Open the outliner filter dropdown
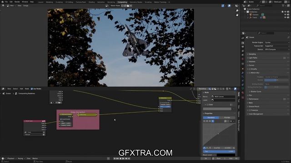291x163 pixels. [284, 6]
